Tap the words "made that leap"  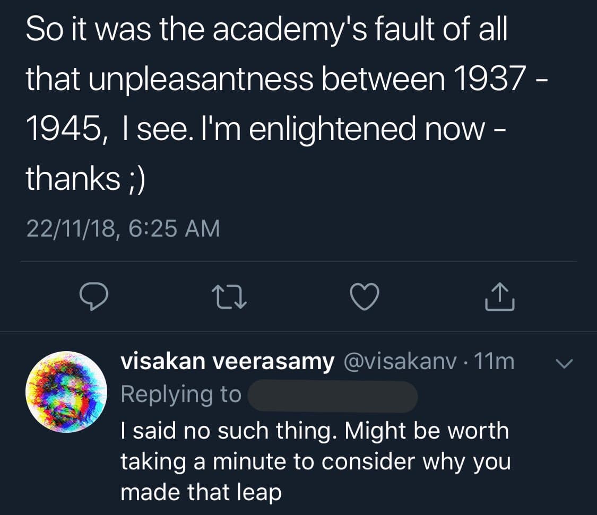pyautogui.click(x=201, y=493)
